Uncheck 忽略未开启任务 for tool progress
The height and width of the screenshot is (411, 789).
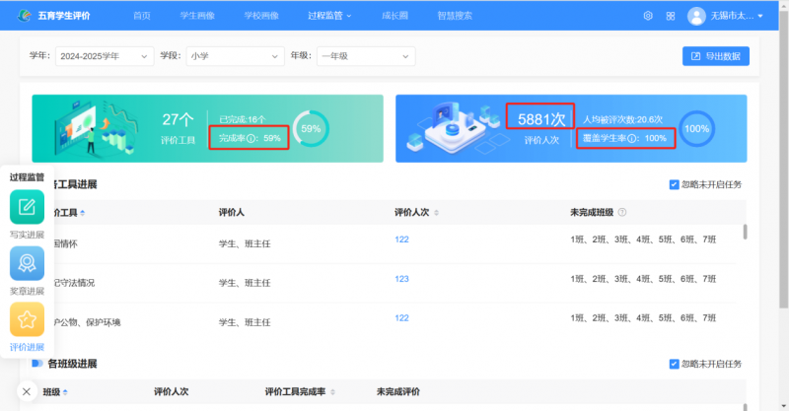pyautogui.click(x=674, y=184)
